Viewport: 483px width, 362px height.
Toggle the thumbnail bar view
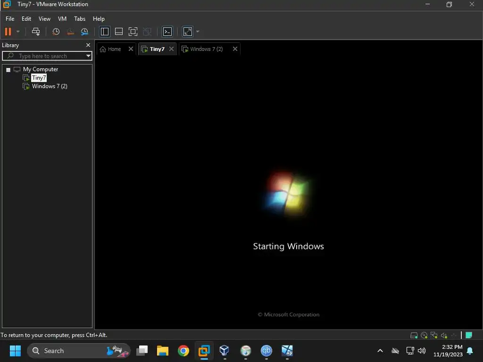[x=118, y=32]
